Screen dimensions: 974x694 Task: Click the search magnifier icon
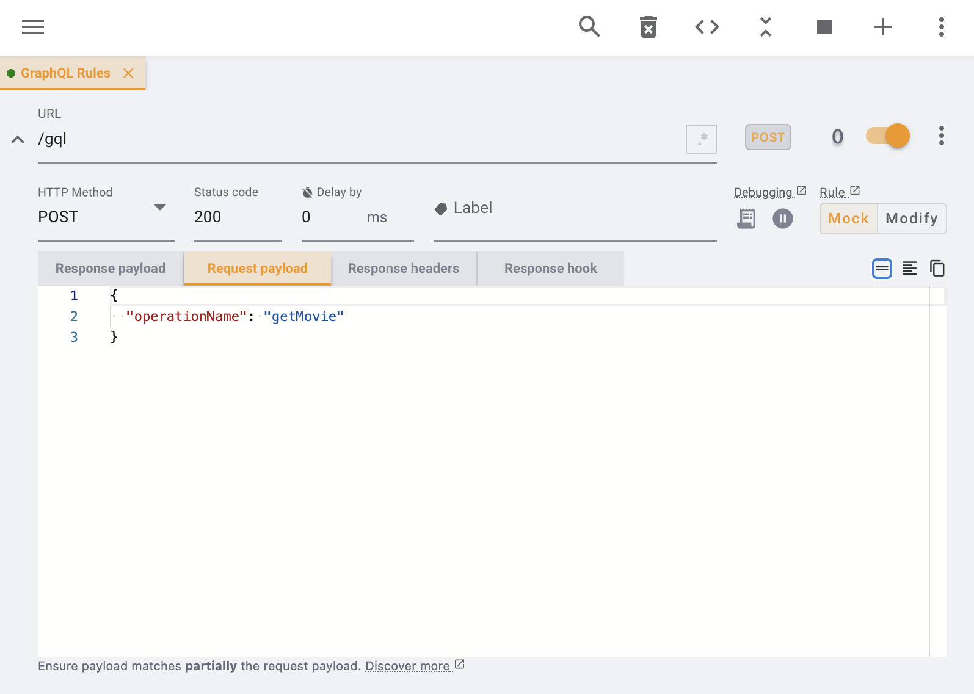pyautogui.click(x=589, y=27)
